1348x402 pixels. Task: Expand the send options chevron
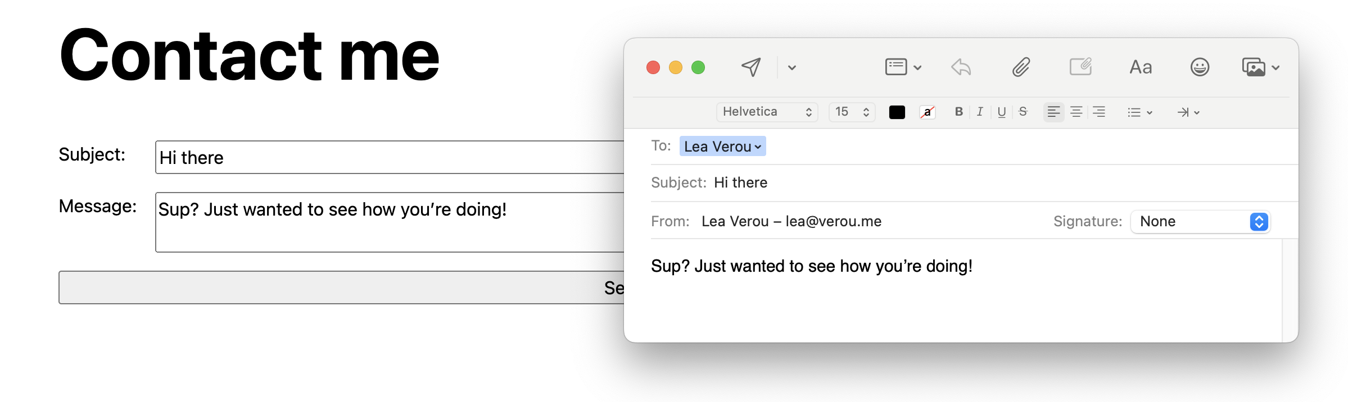pos(792,68)
